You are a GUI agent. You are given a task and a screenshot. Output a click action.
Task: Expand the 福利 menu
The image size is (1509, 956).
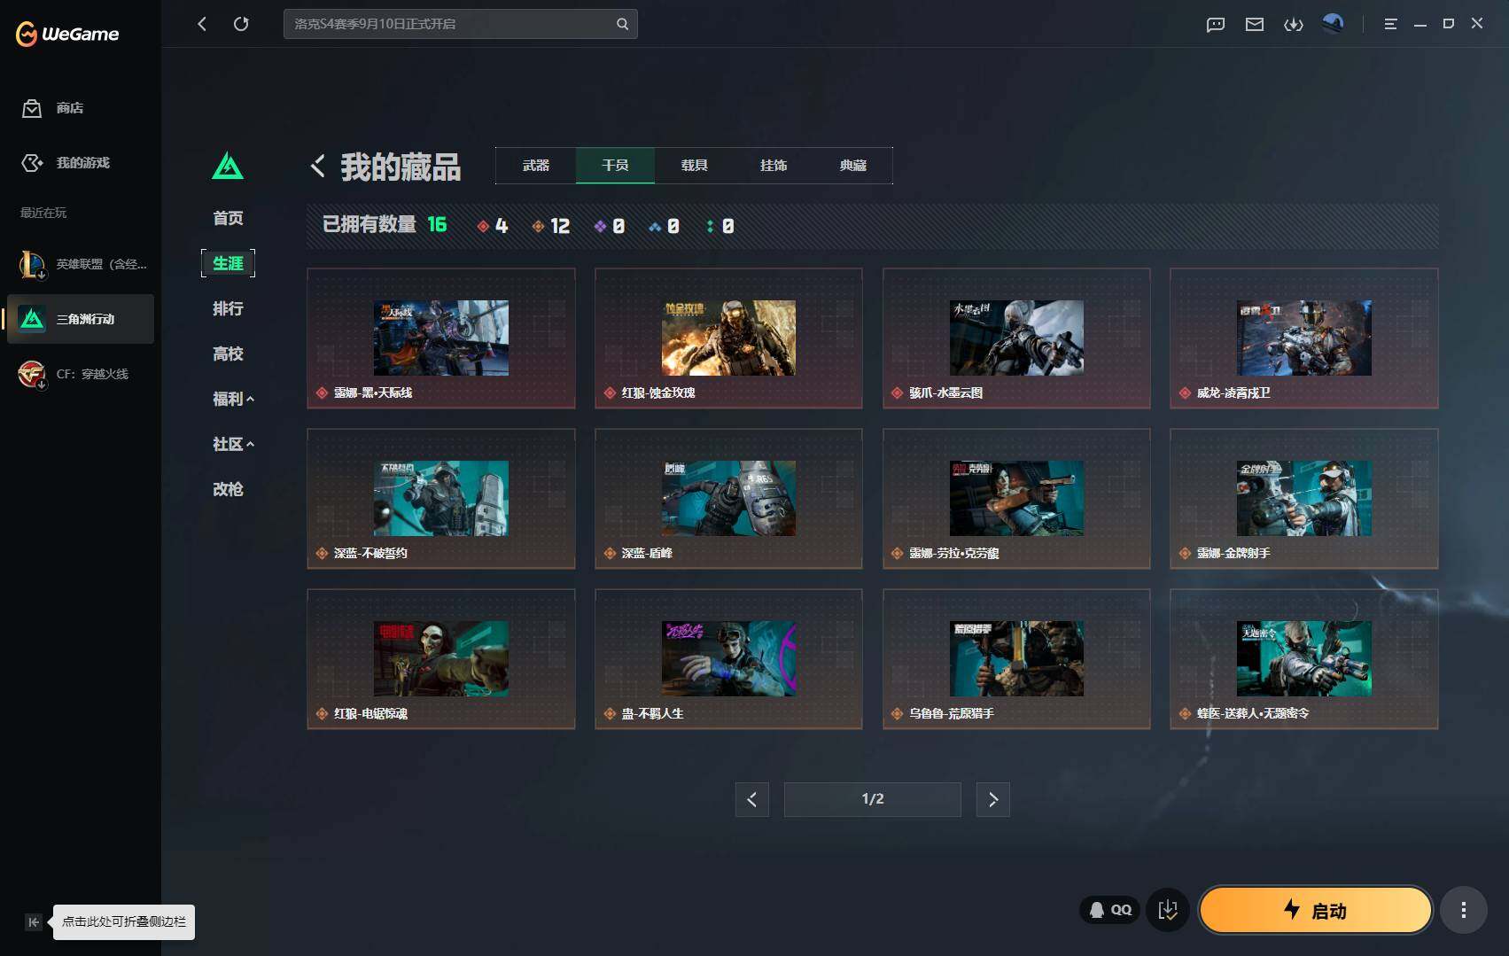233,399
